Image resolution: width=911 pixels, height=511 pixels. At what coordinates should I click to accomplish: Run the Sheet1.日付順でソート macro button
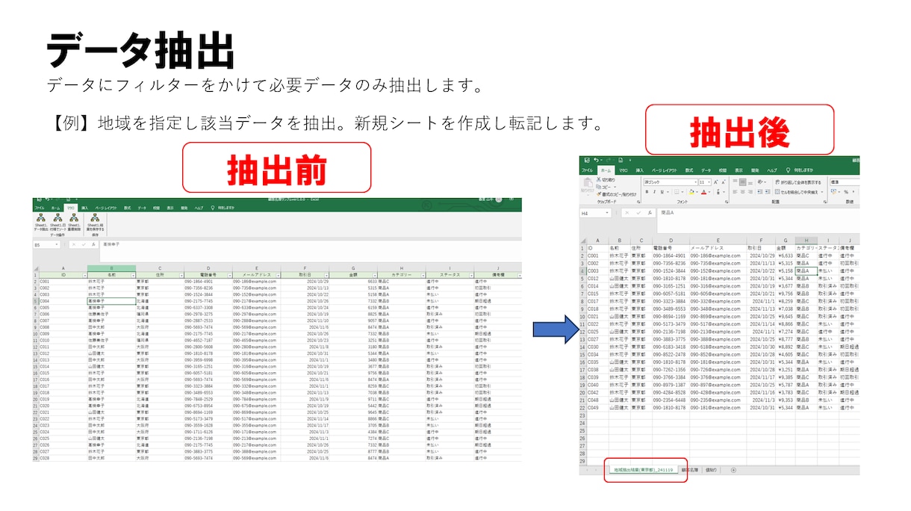point(57,221)
